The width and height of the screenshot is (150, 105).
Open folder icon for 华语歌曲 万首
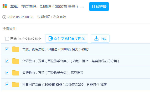coord(16,61)
